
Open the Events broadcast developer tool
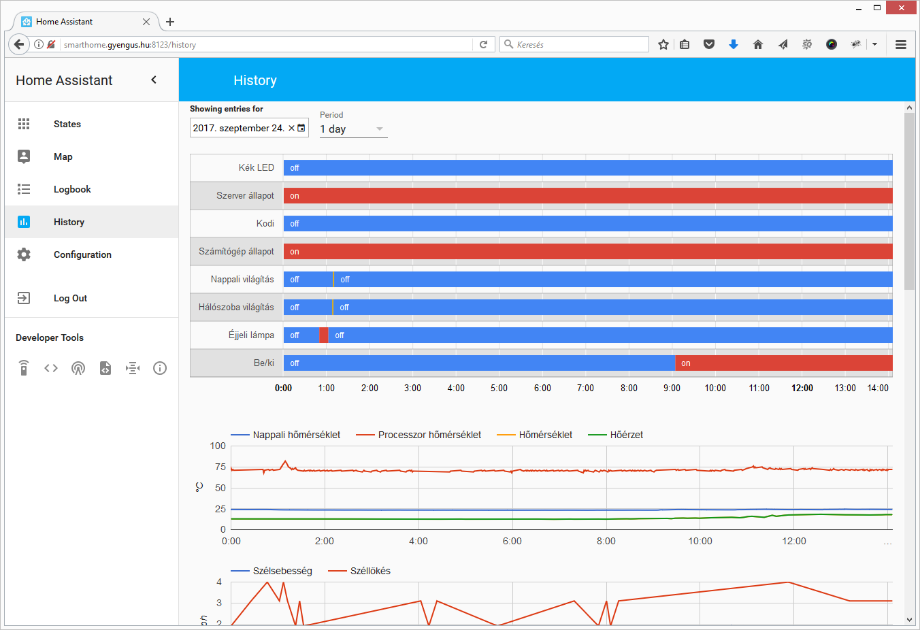point(78,368)
